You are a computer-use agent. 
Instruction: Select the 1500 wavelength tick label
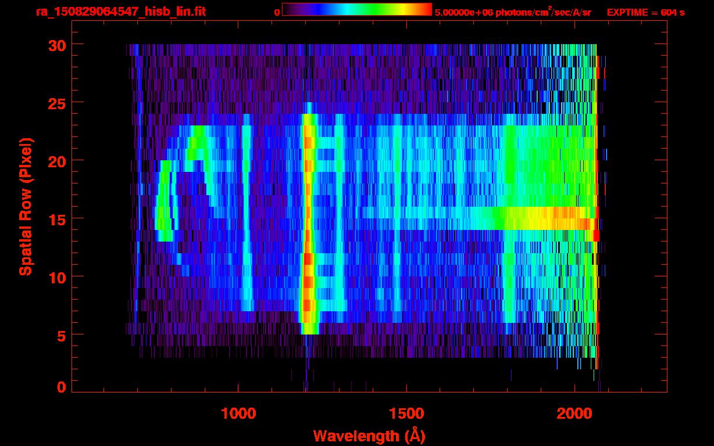tap(406, 413)
